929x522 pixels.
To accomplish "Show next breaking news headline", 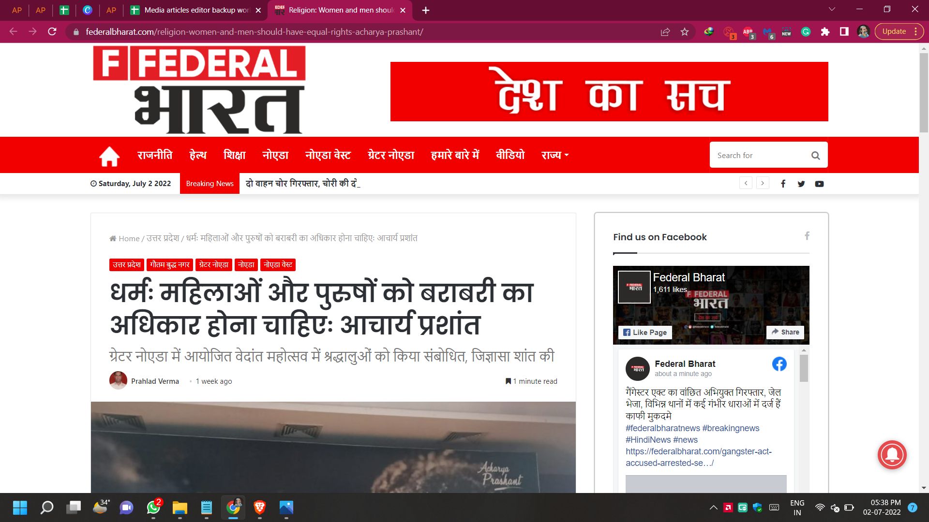I will click(x=763, y=183).
